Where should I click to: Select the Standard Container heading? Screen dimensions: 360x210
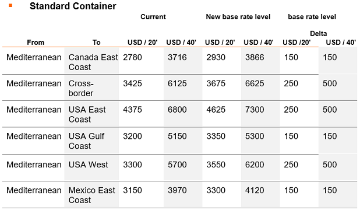pos(73,6)
